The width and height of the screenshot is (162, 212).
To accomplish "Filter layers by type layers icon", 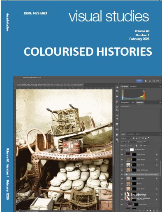I will pyautogui.click(x=140, y=138).
